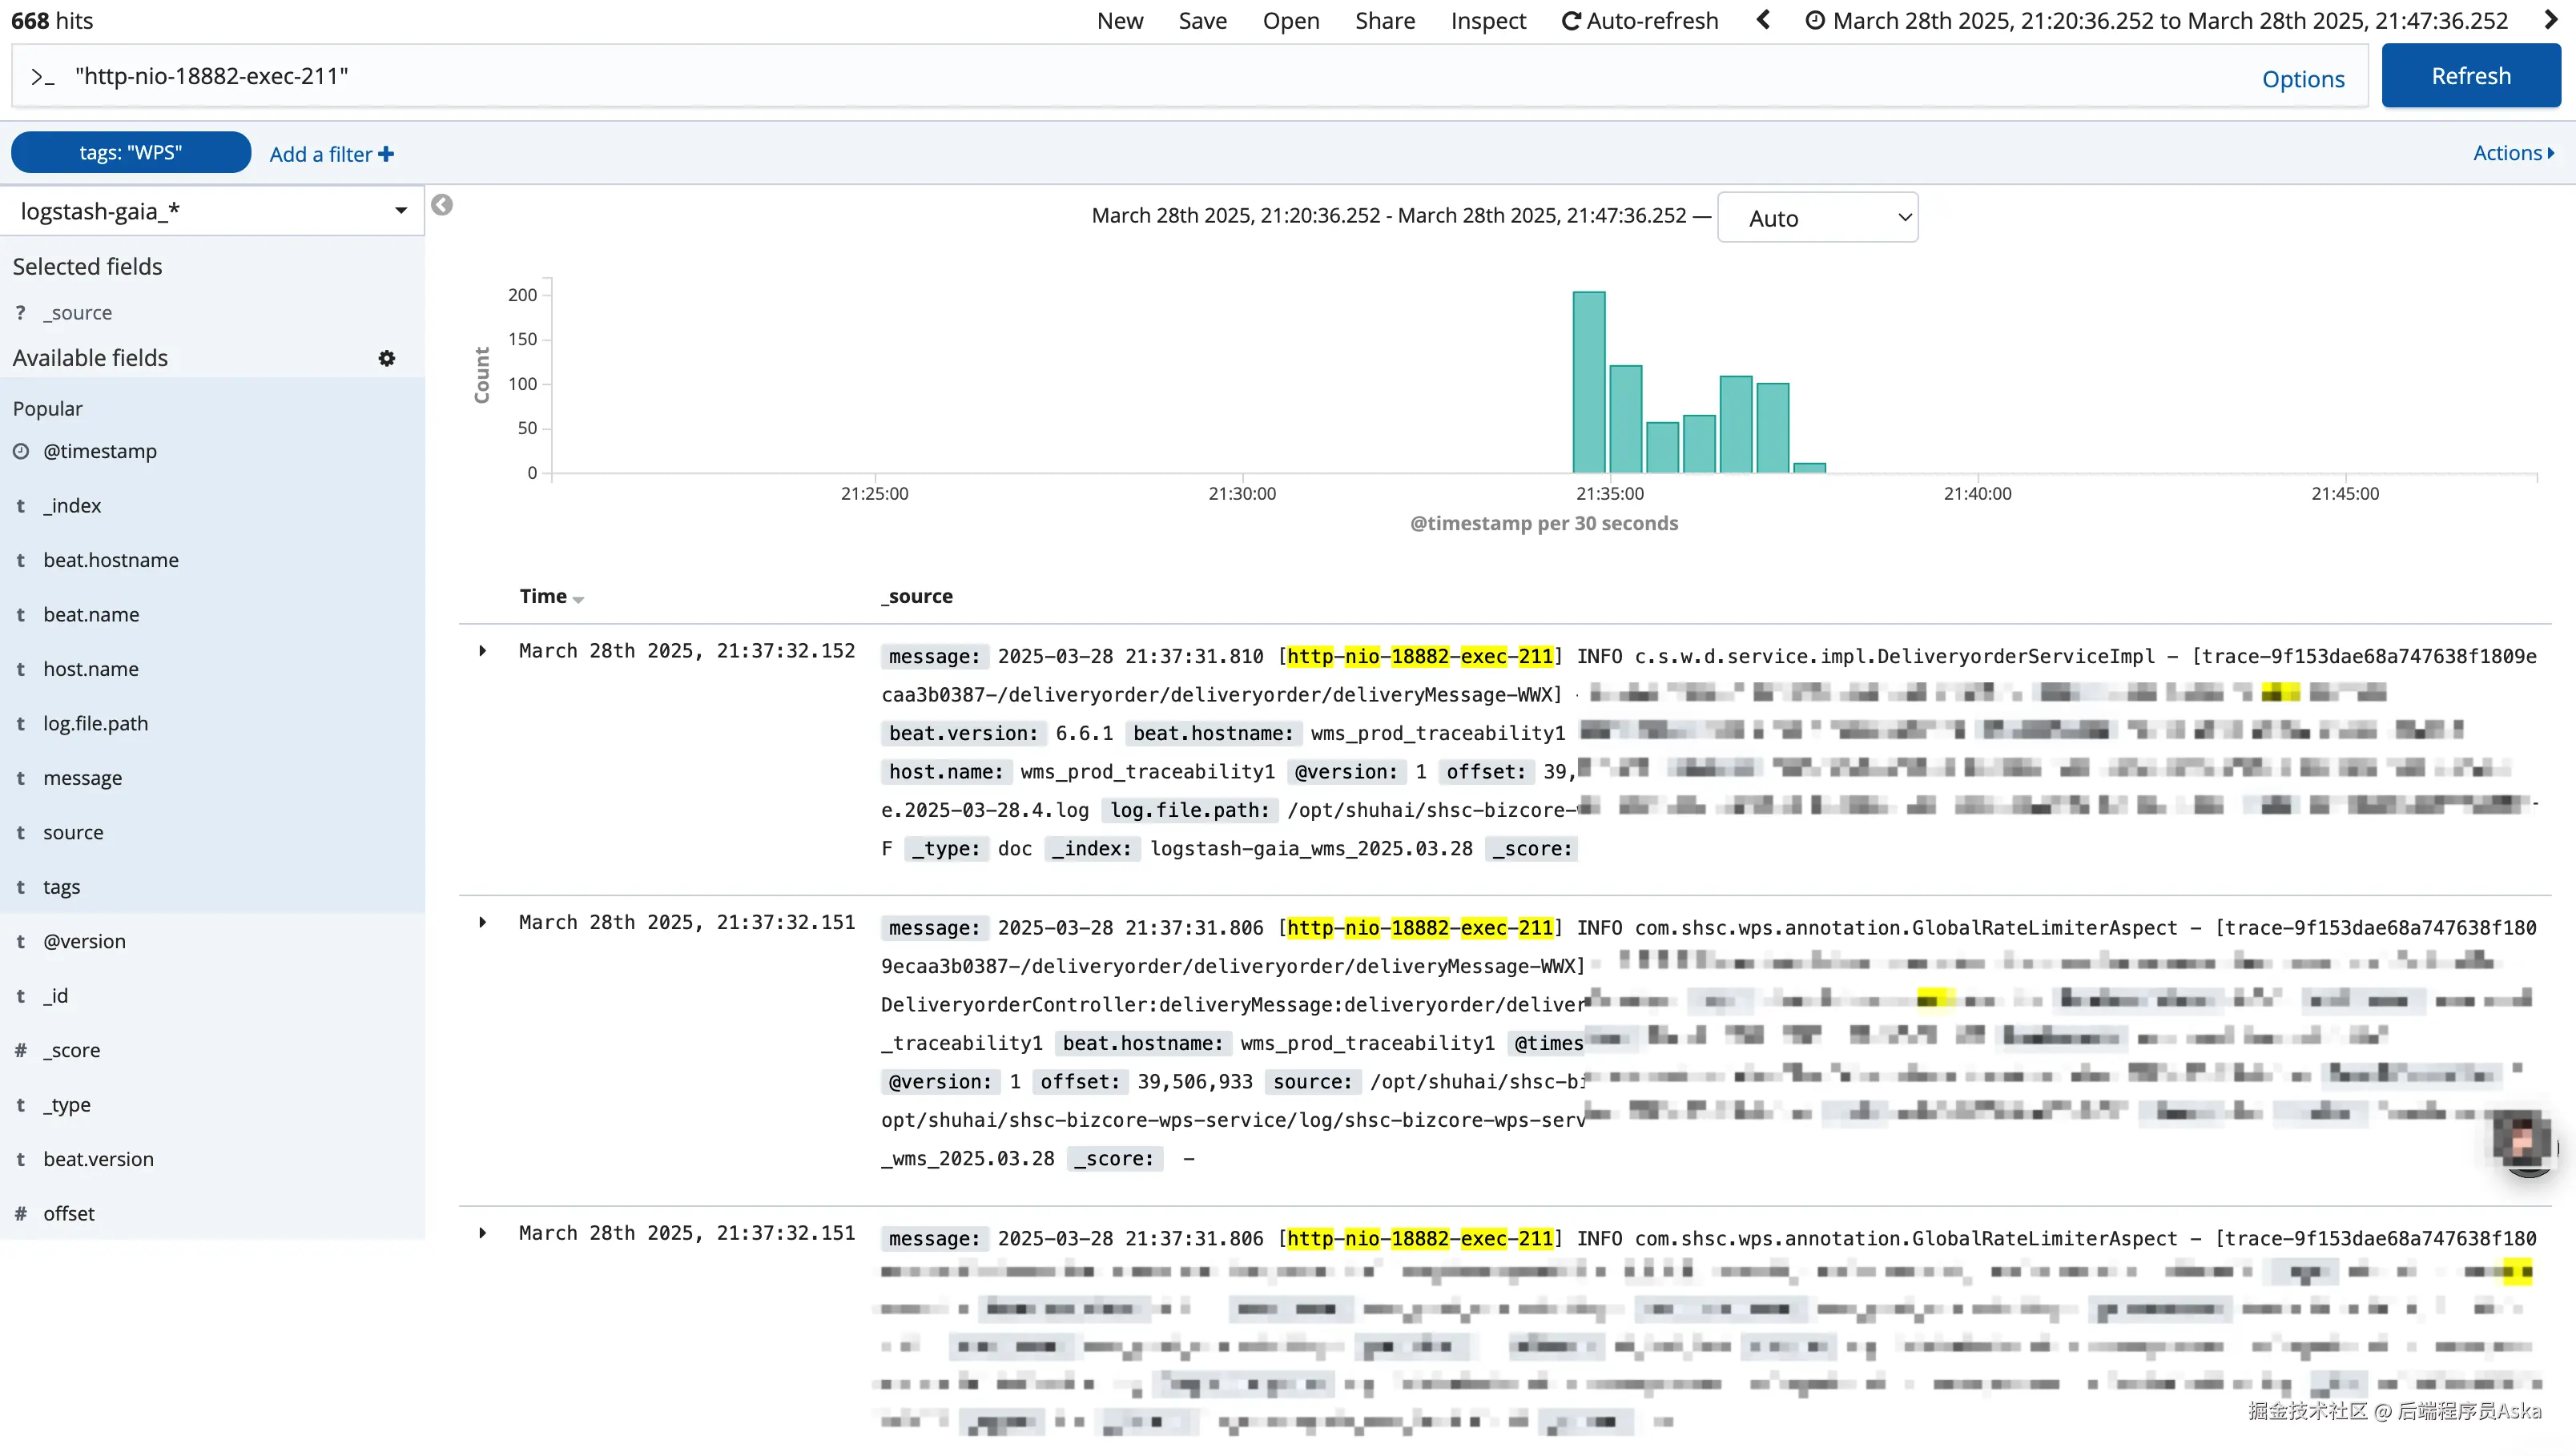Select the @version field in the sidebar

coord(84,941)
